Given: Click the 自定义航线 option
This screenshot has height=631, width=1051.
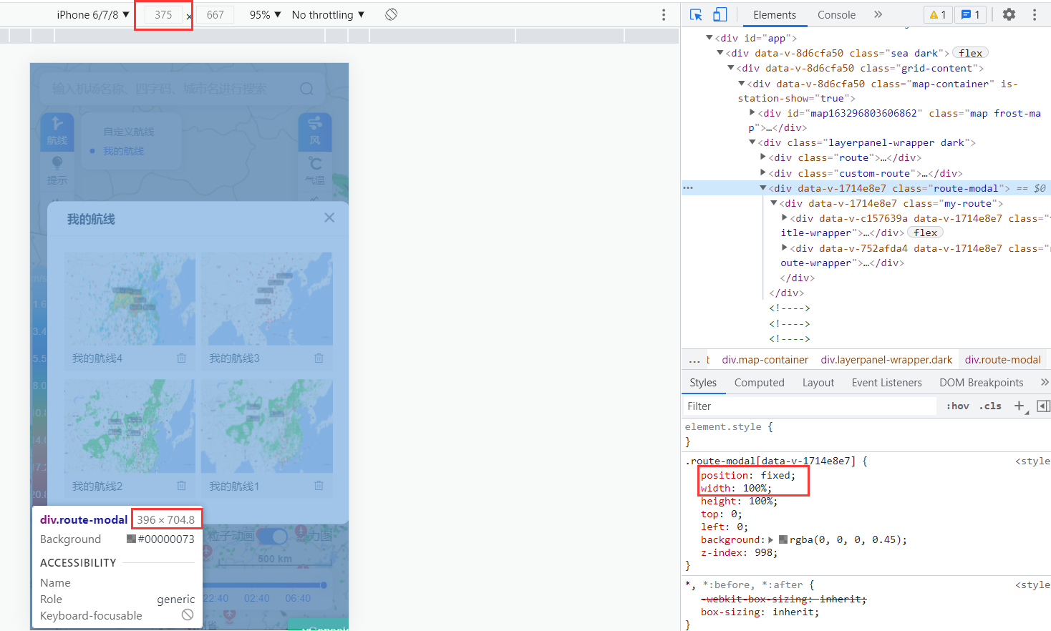Looking at the screenshot, I should click(x=129, y=132).
